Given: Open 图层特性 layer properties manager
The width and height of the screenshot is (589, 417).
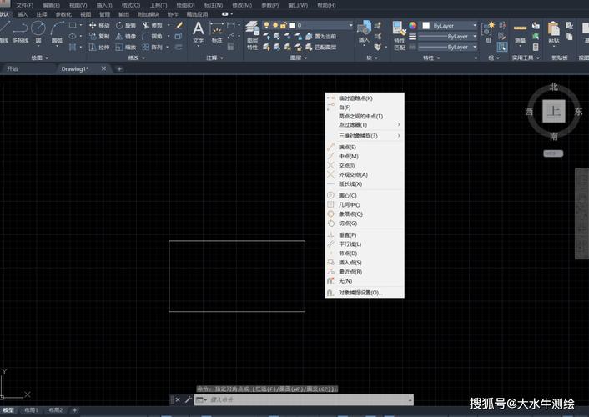Looking at the screenshot, I should (253, 36).
